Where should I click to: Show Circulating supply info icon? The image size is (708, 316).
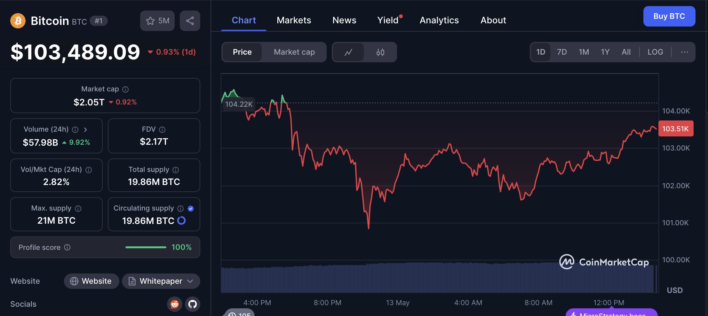tap(180, 209)
